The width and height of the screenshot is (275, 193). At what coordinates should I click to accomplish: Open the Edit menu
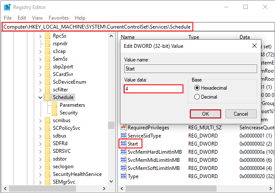(22, 18)
